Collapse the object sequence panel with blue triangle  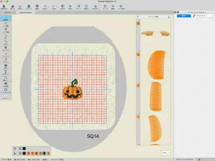tap(169, 17)
